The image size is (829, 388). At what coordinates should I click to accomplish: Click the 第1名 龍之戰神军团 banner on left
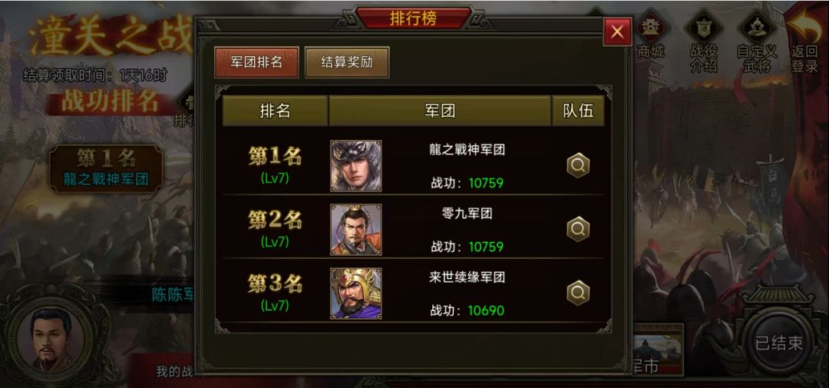coord(106,167)
